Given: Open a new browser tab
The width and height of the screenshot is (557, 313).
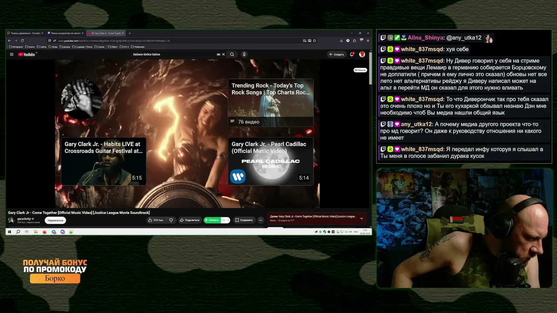Looking at the screenshot, I should pos(129,33).
